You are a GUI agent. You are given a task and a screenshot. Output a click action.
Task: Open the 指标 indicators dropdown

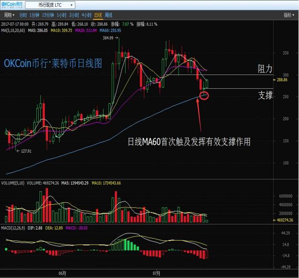289,15
